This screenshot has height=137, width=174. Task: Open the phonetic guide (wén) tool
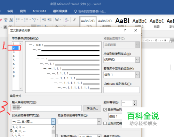[x=6, y=20]
